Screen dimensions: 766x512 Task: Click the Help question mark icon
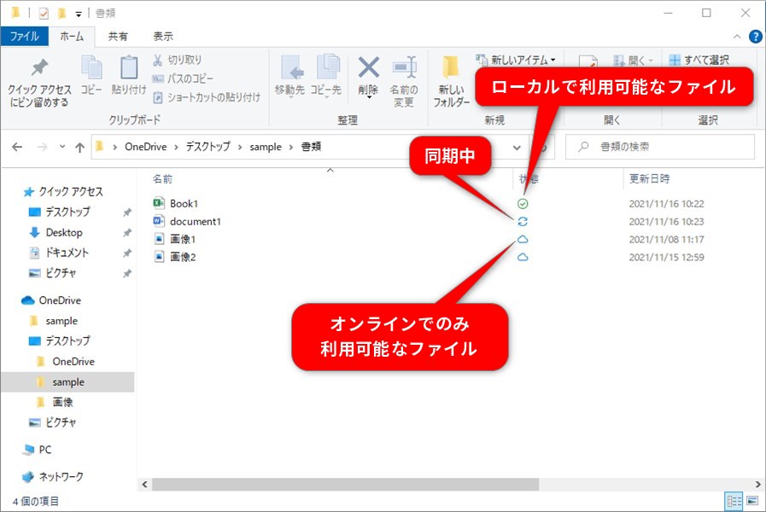[x=755, y=36]
